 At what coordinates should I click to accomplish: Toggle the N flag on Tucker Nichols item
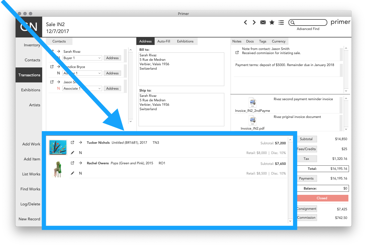(x=81, y=153)
